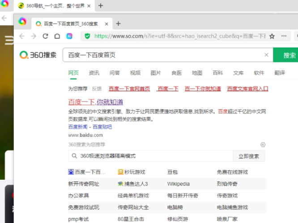Click the 秒玩游戏 icon
The width and height of the screenshot is (298, 223).
tap(120, 172)
